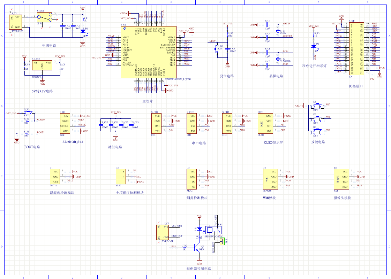Click the S_CH1 serial connector block
391x279 pixels.
(x=156, y=124)
